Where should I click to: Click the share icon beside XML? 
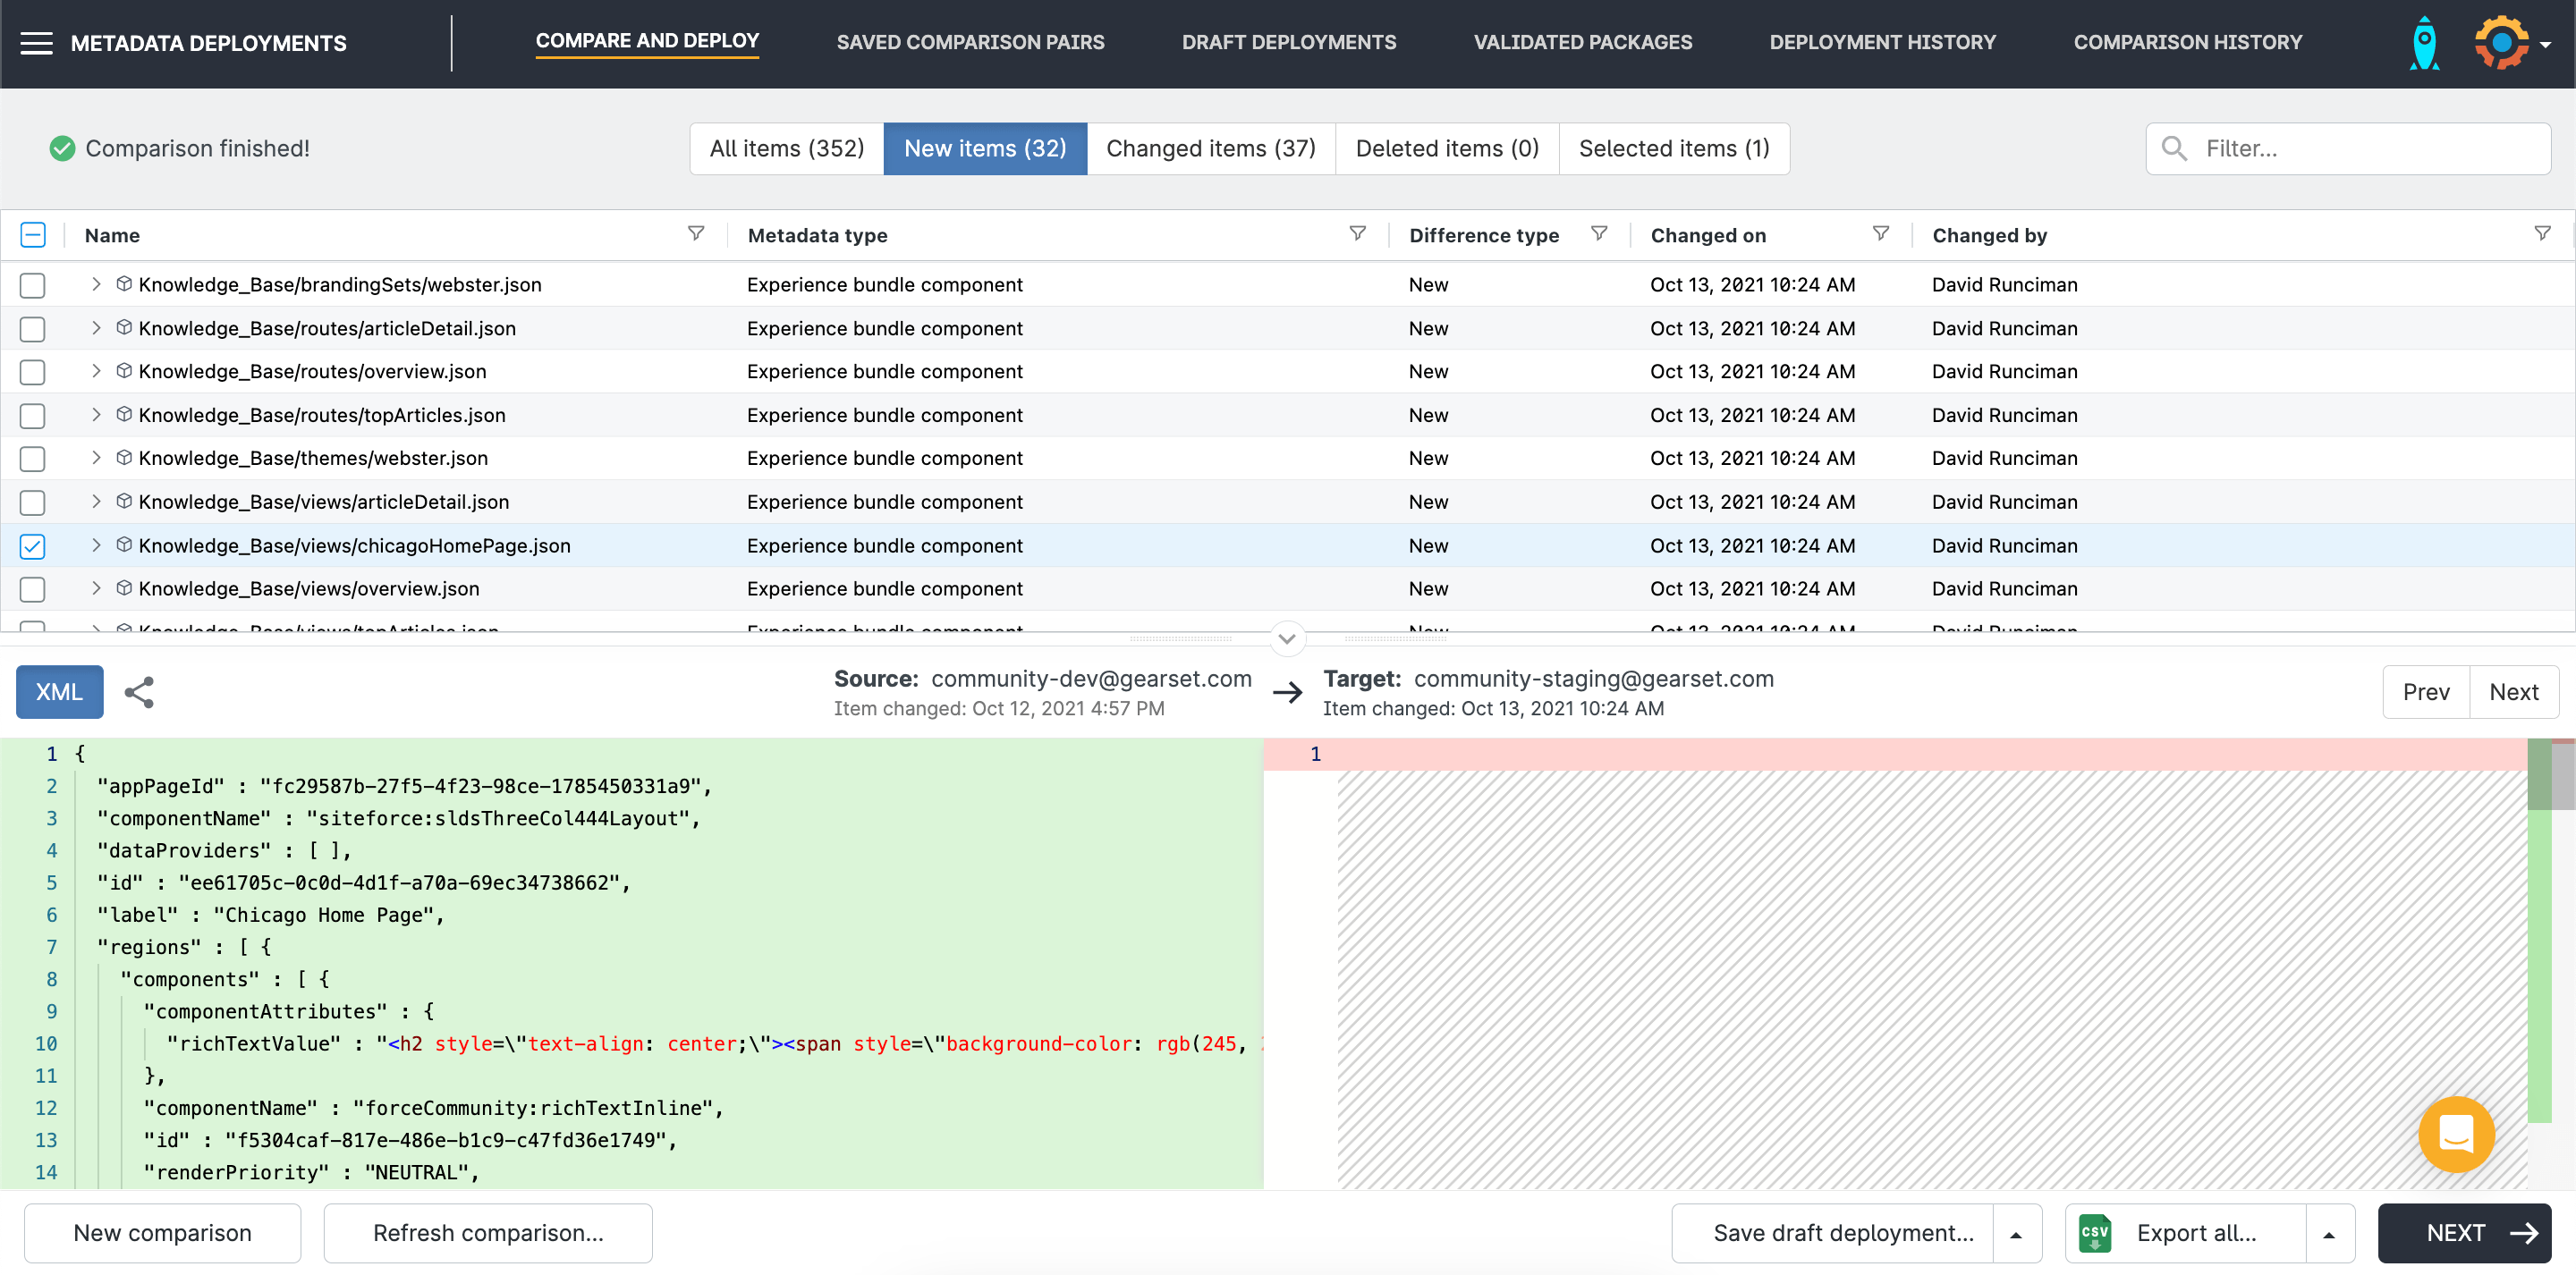pos(139,692)
